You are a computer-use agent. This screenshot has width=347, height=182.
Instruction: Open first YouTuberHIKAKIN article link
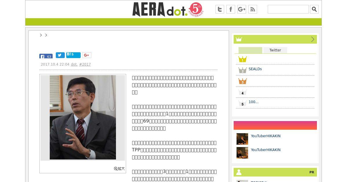pyautogui.click(x=266, y=136)
